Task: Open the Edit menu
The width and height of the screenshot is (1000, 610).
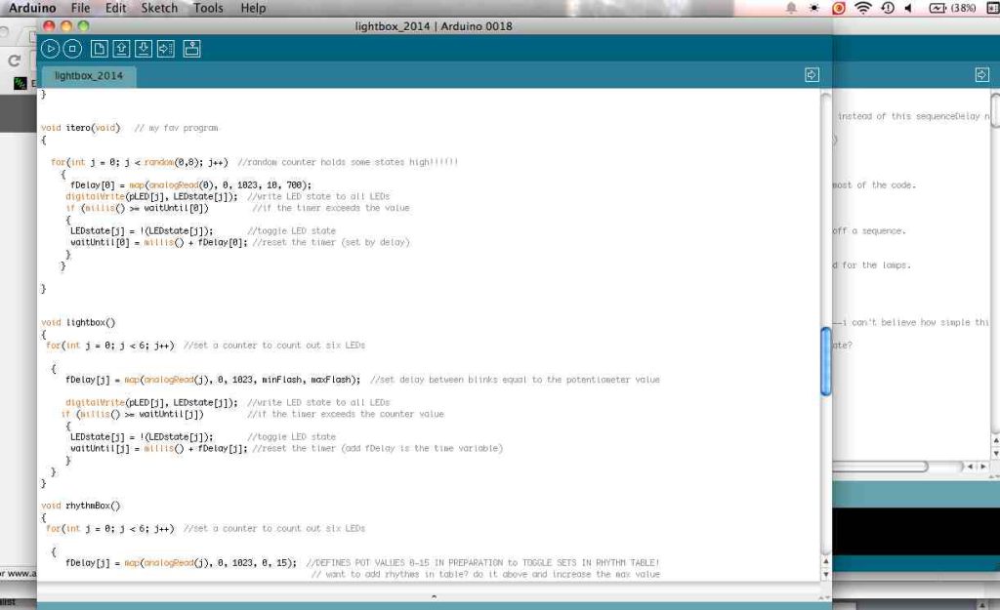Action: pos(115,8)
